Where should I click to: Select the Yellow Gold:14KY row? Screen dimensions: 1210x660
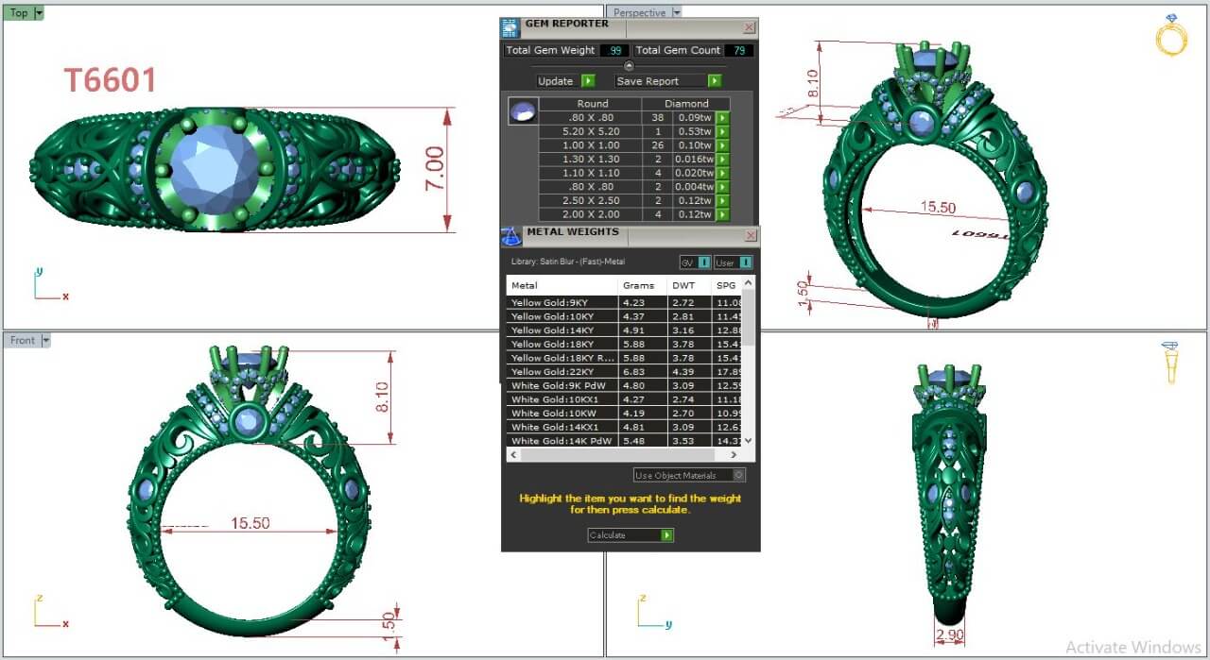(562, 330)
